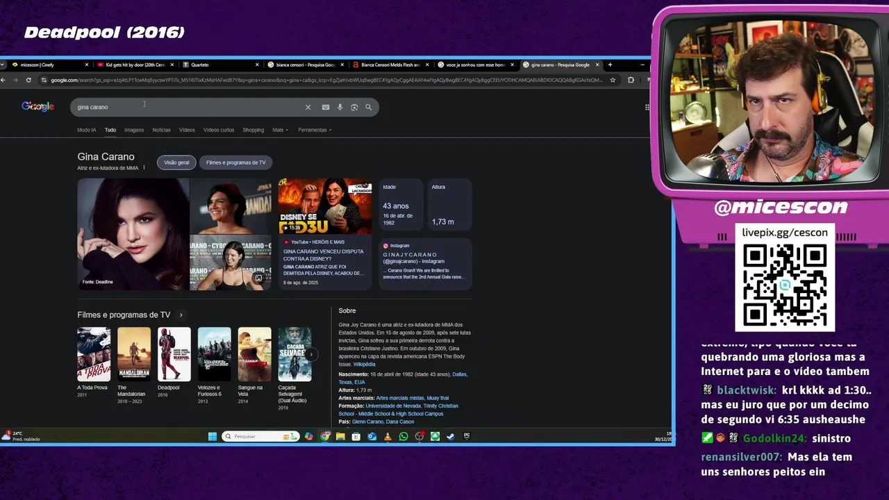The image size is (889, 500).
Task: Open a new browser tab with plus icon
Action: pyautogui.click(x=610, y=65)
